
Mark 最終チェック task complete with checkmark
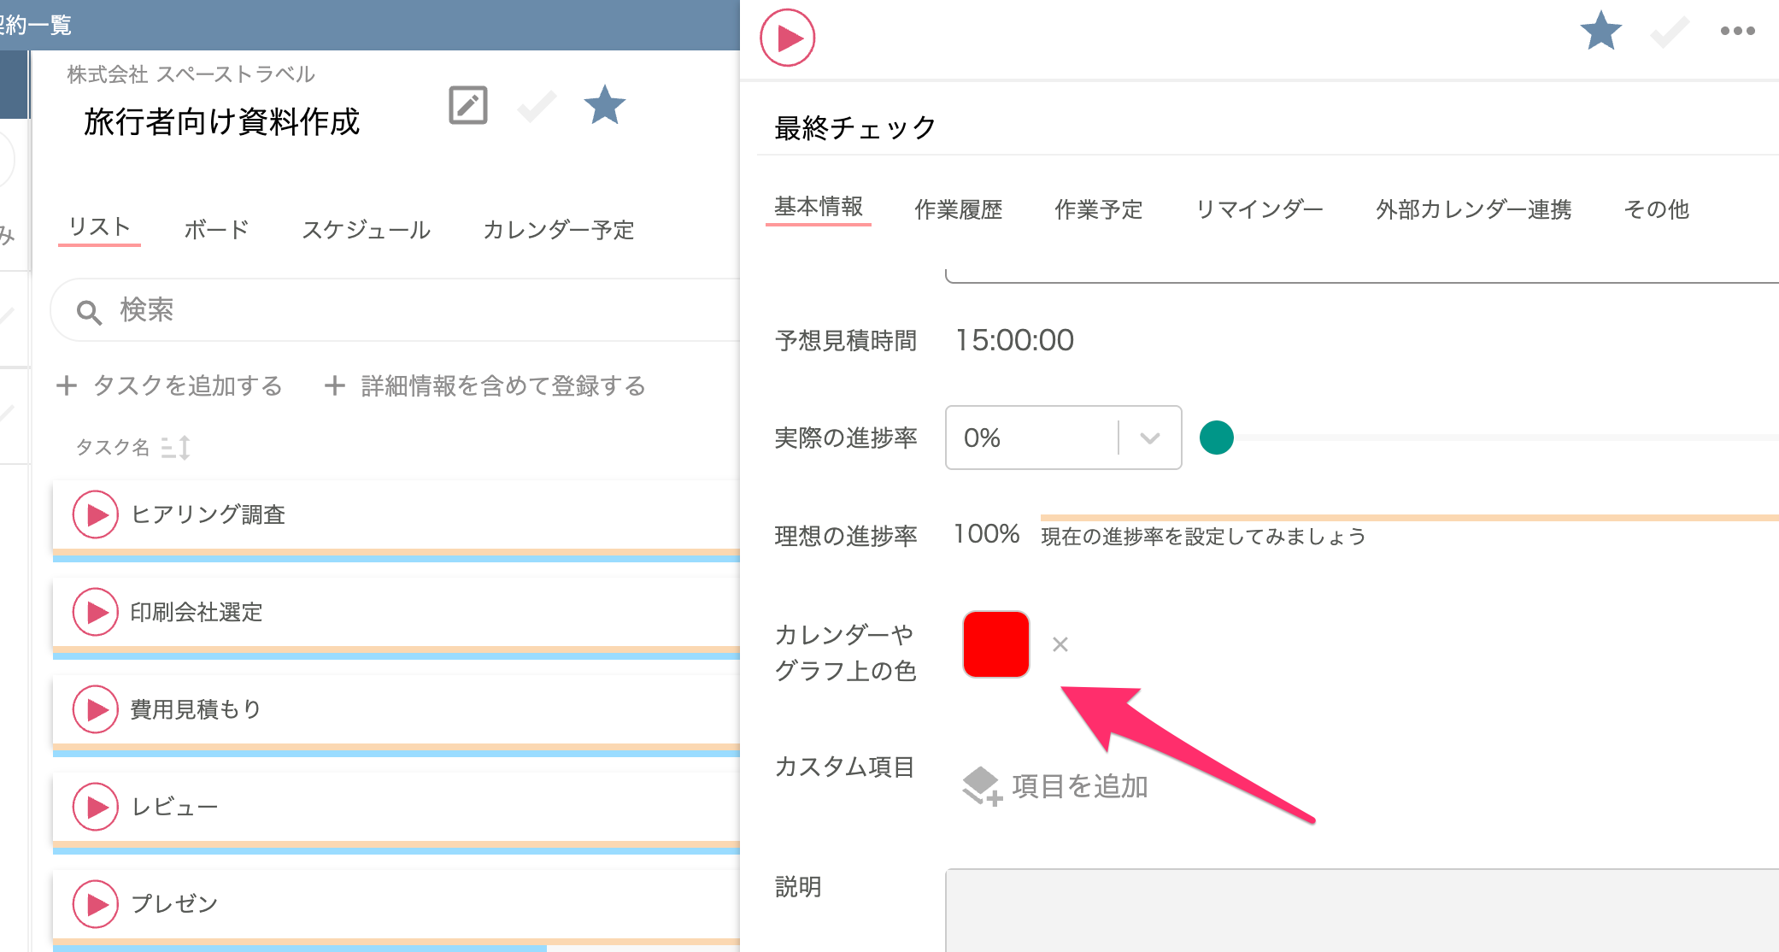1669,33
